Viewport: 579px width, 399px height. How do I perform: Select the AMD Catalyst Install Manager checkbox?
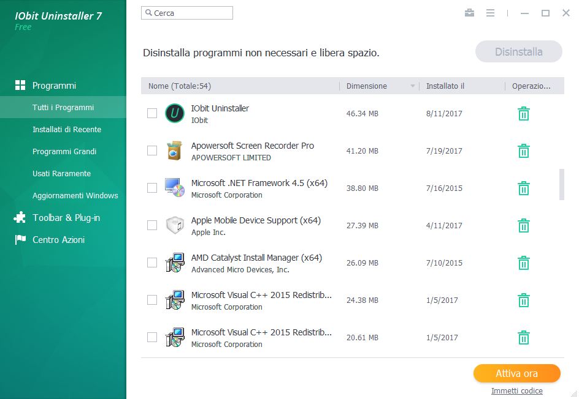coord(152,263)
